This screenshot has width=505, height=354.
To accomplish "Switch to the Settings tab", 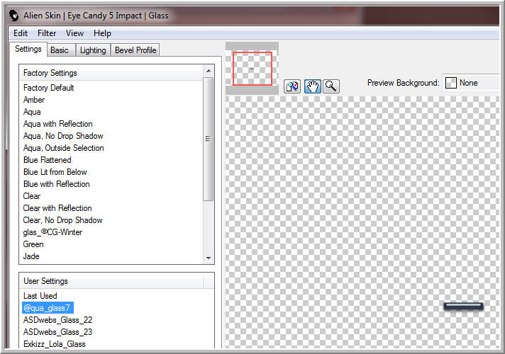I will (28, 49).
